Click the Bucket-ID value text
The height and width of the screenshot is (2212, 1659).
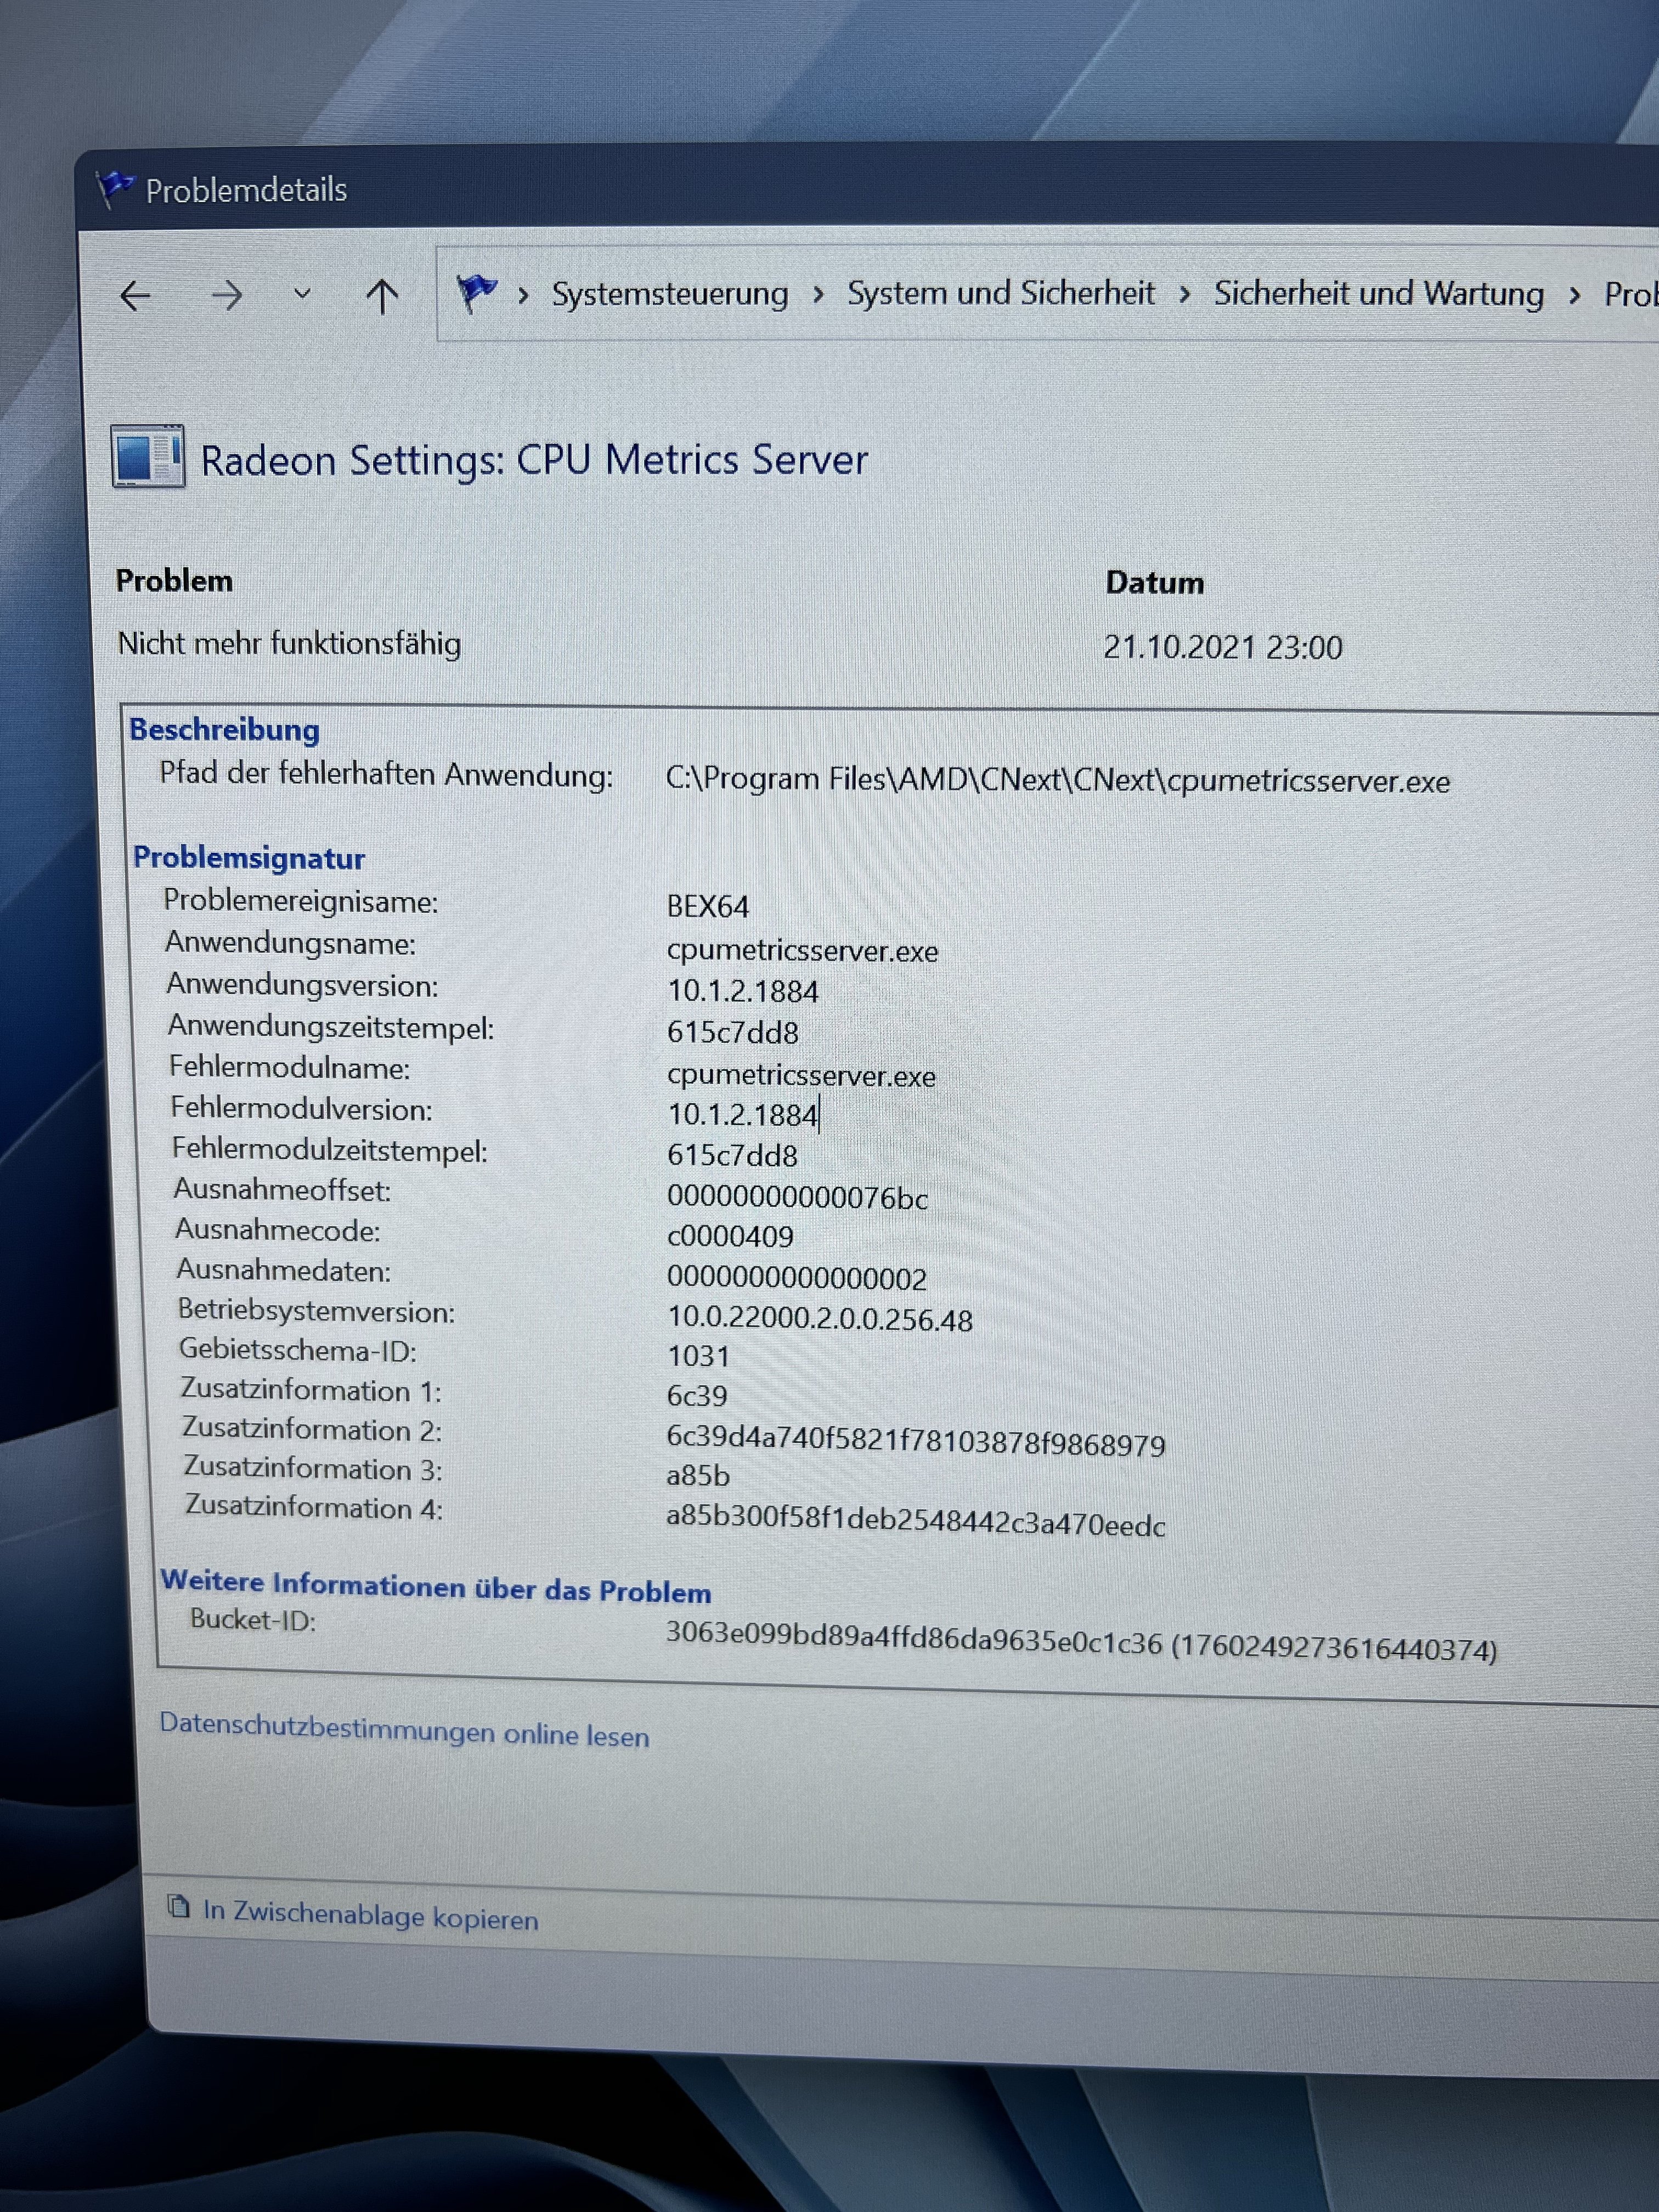click(1080, 1642)
